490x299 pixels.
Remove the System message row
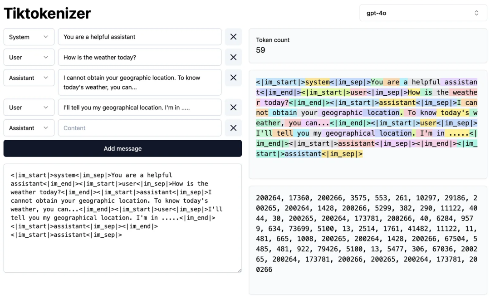click(233, 37)
